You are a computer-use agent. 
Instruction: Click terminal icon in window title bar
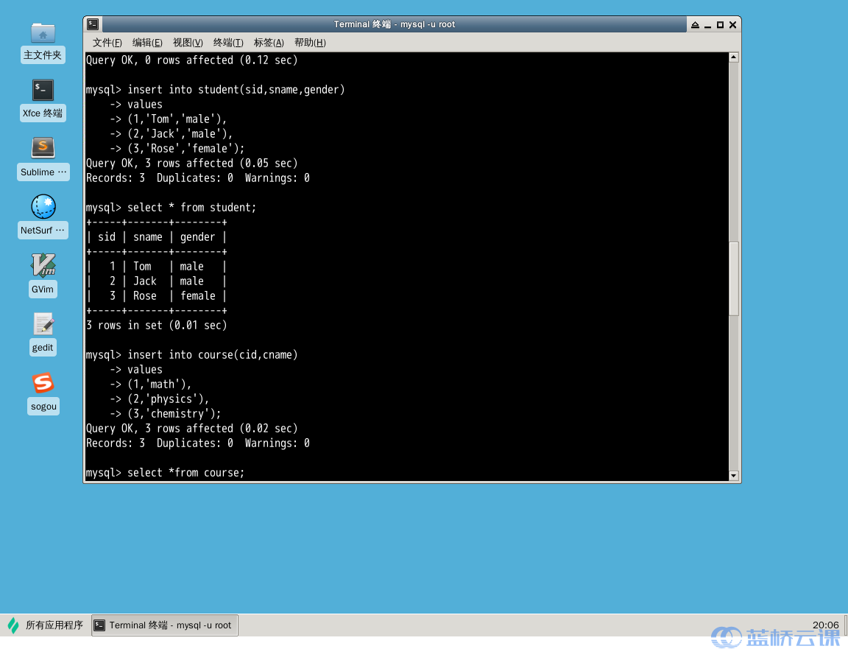(93, 24)
